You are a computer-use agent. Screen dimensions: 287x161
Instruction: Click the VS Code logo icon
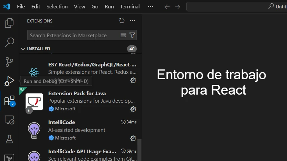point(7,7)
